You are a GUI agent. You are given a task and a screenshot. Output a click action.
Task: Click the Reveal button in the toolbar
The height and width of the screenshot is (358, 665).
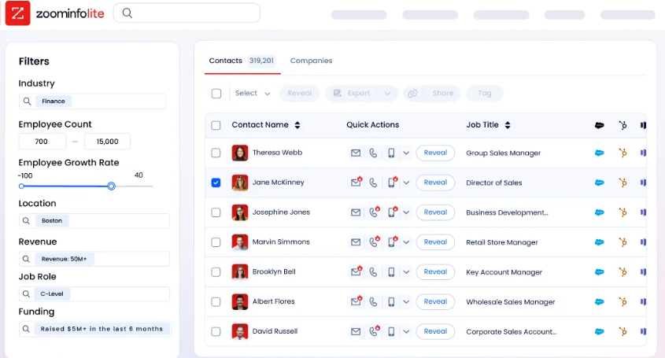point(299,94)
